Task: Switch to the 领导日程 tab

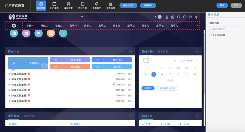Action: [163, 52]
